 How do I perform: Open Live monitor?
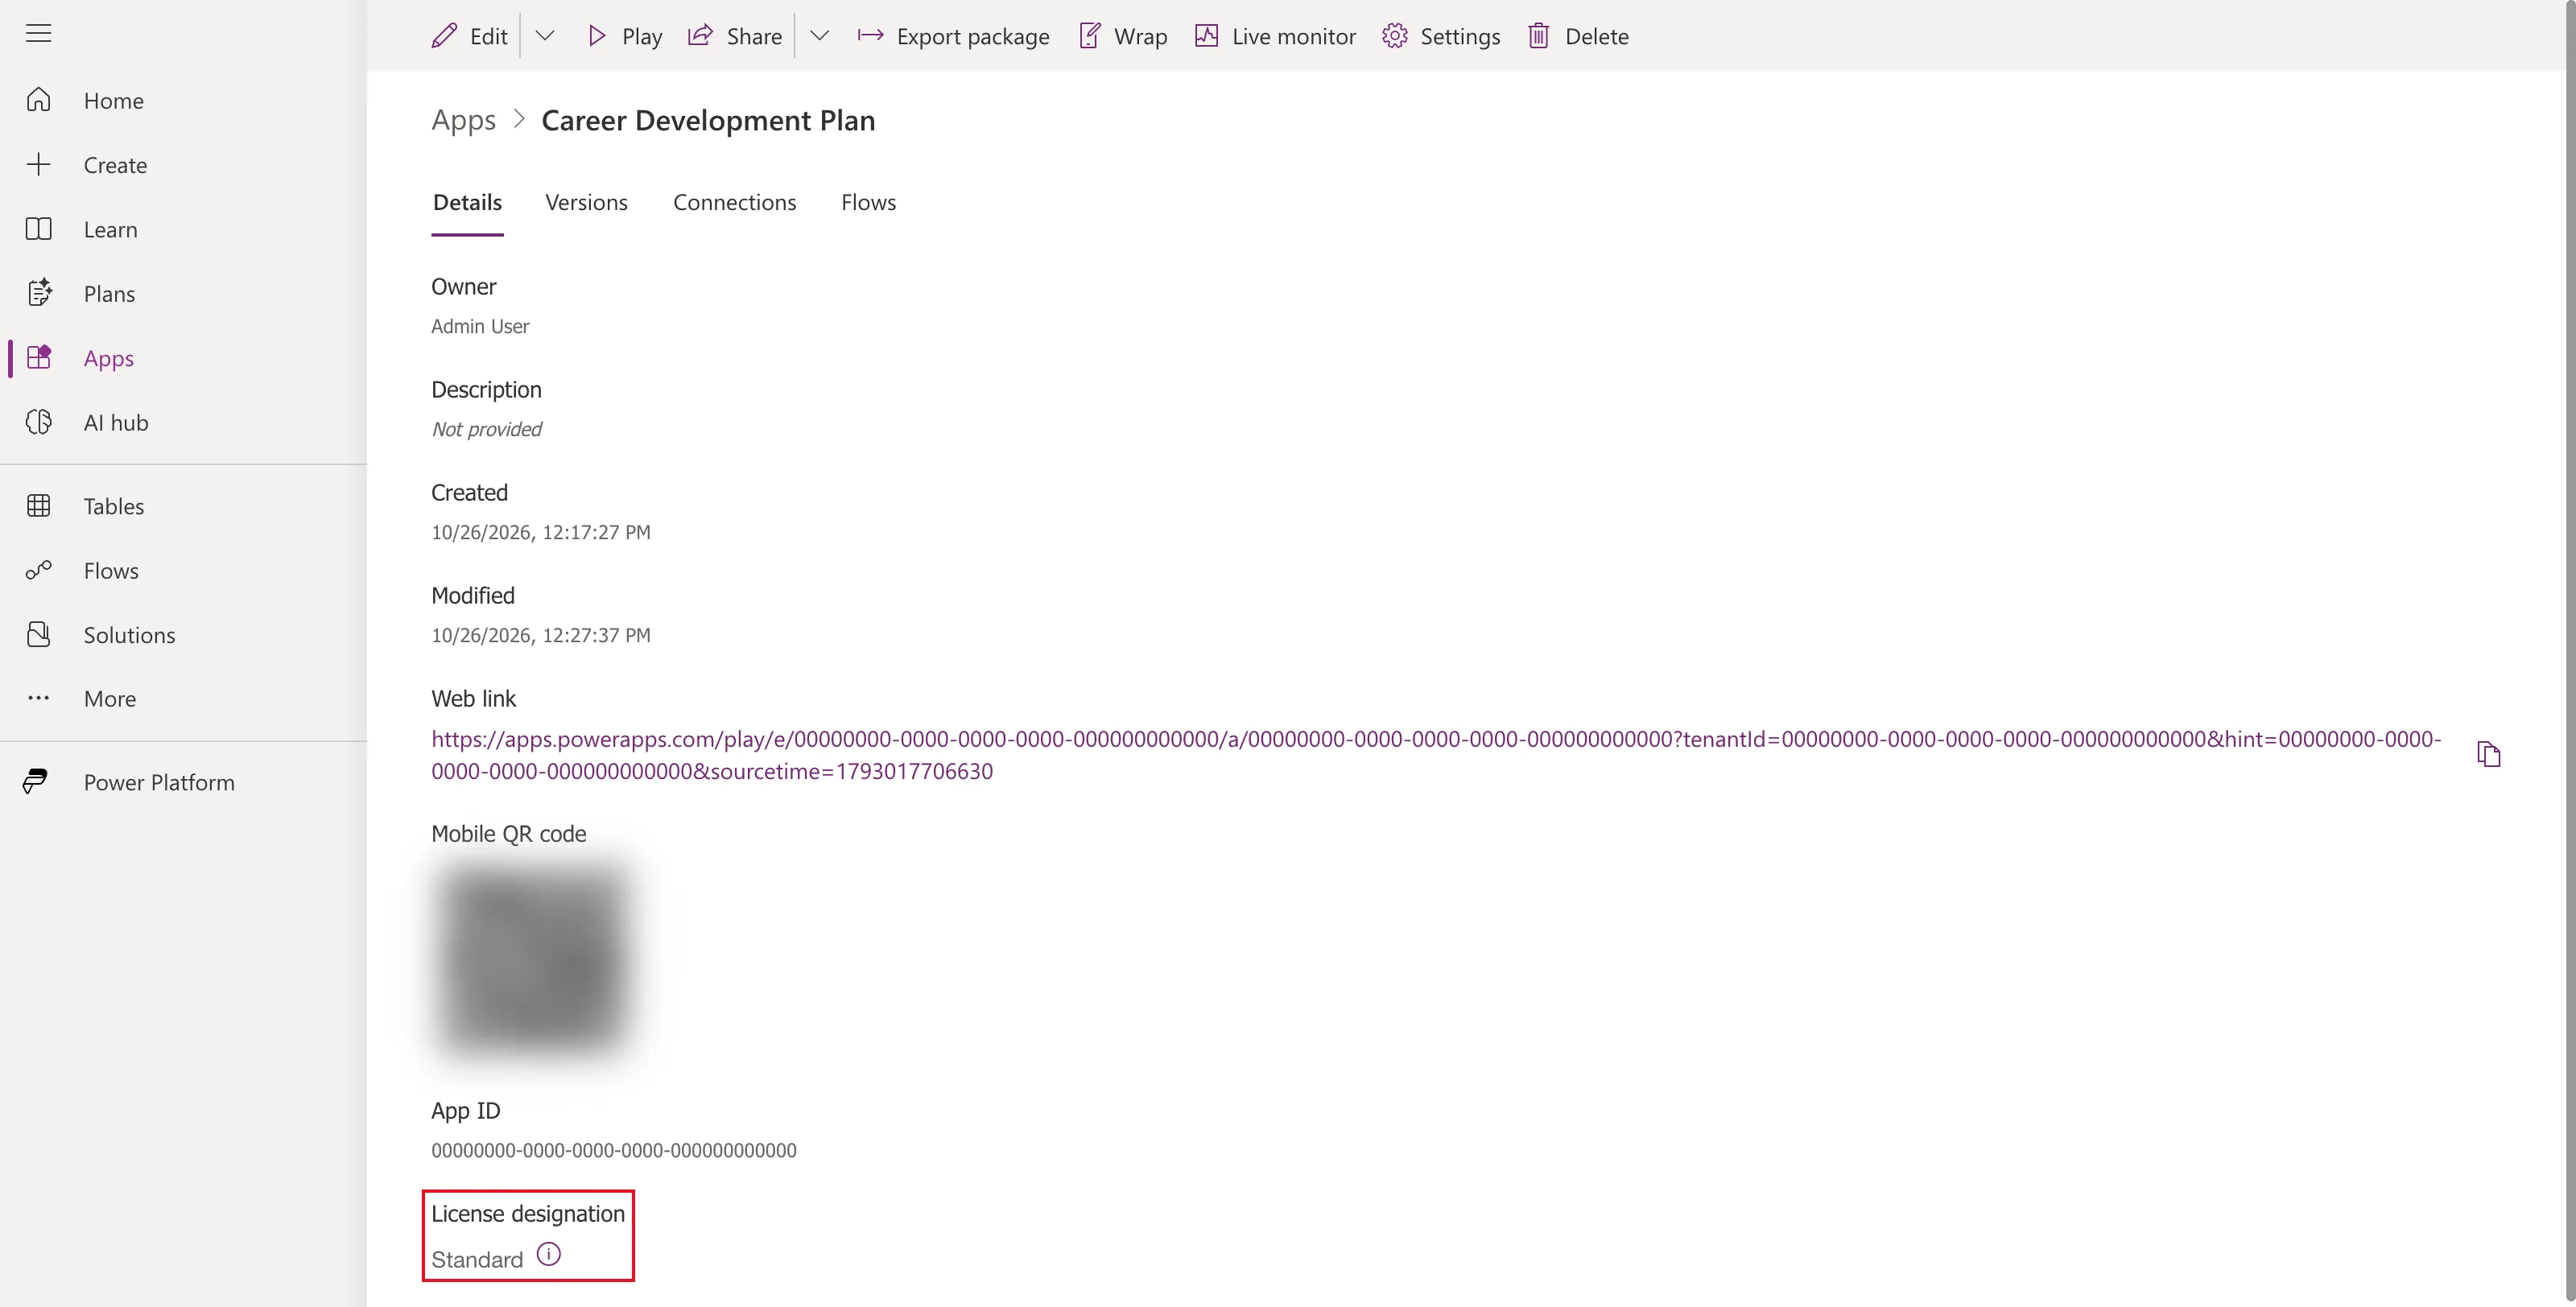pyautogui.click(x=1275, y=36)
